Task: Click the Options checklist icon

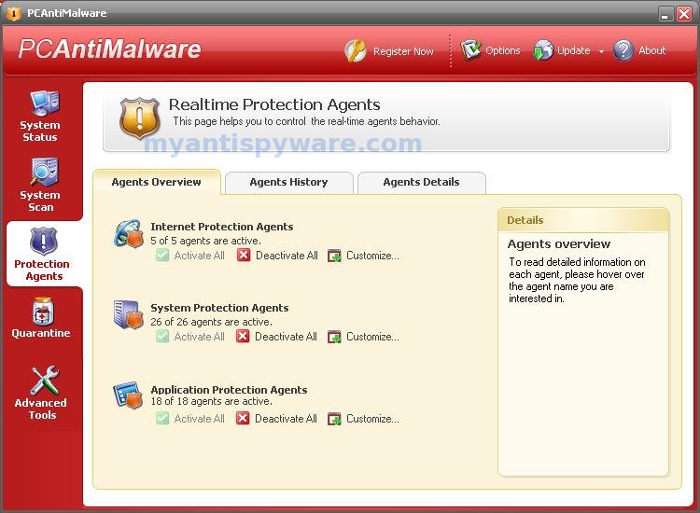Action: (471, 50)
